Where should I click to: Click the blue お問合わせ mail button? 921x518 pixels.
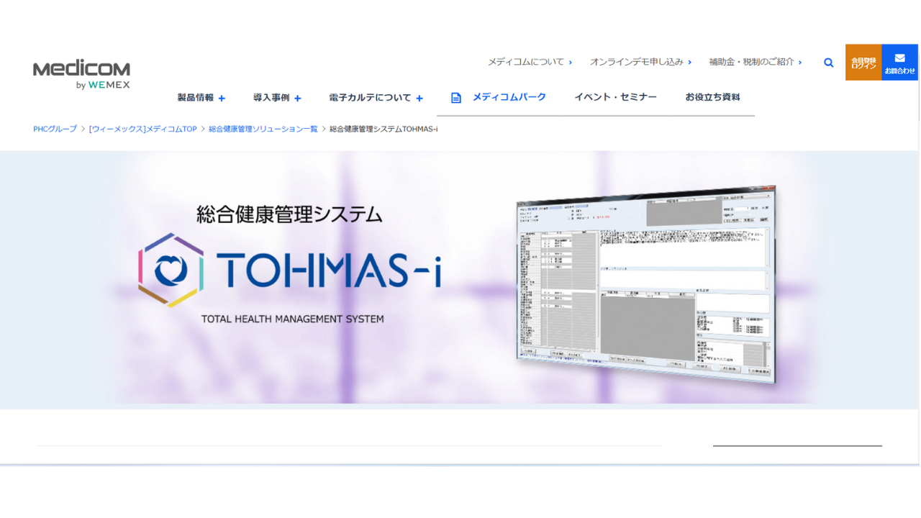900,63
